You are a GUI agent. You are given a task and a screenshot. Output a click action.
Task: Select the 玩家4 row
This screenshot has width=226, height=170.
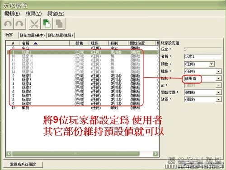tap(82, 84)
